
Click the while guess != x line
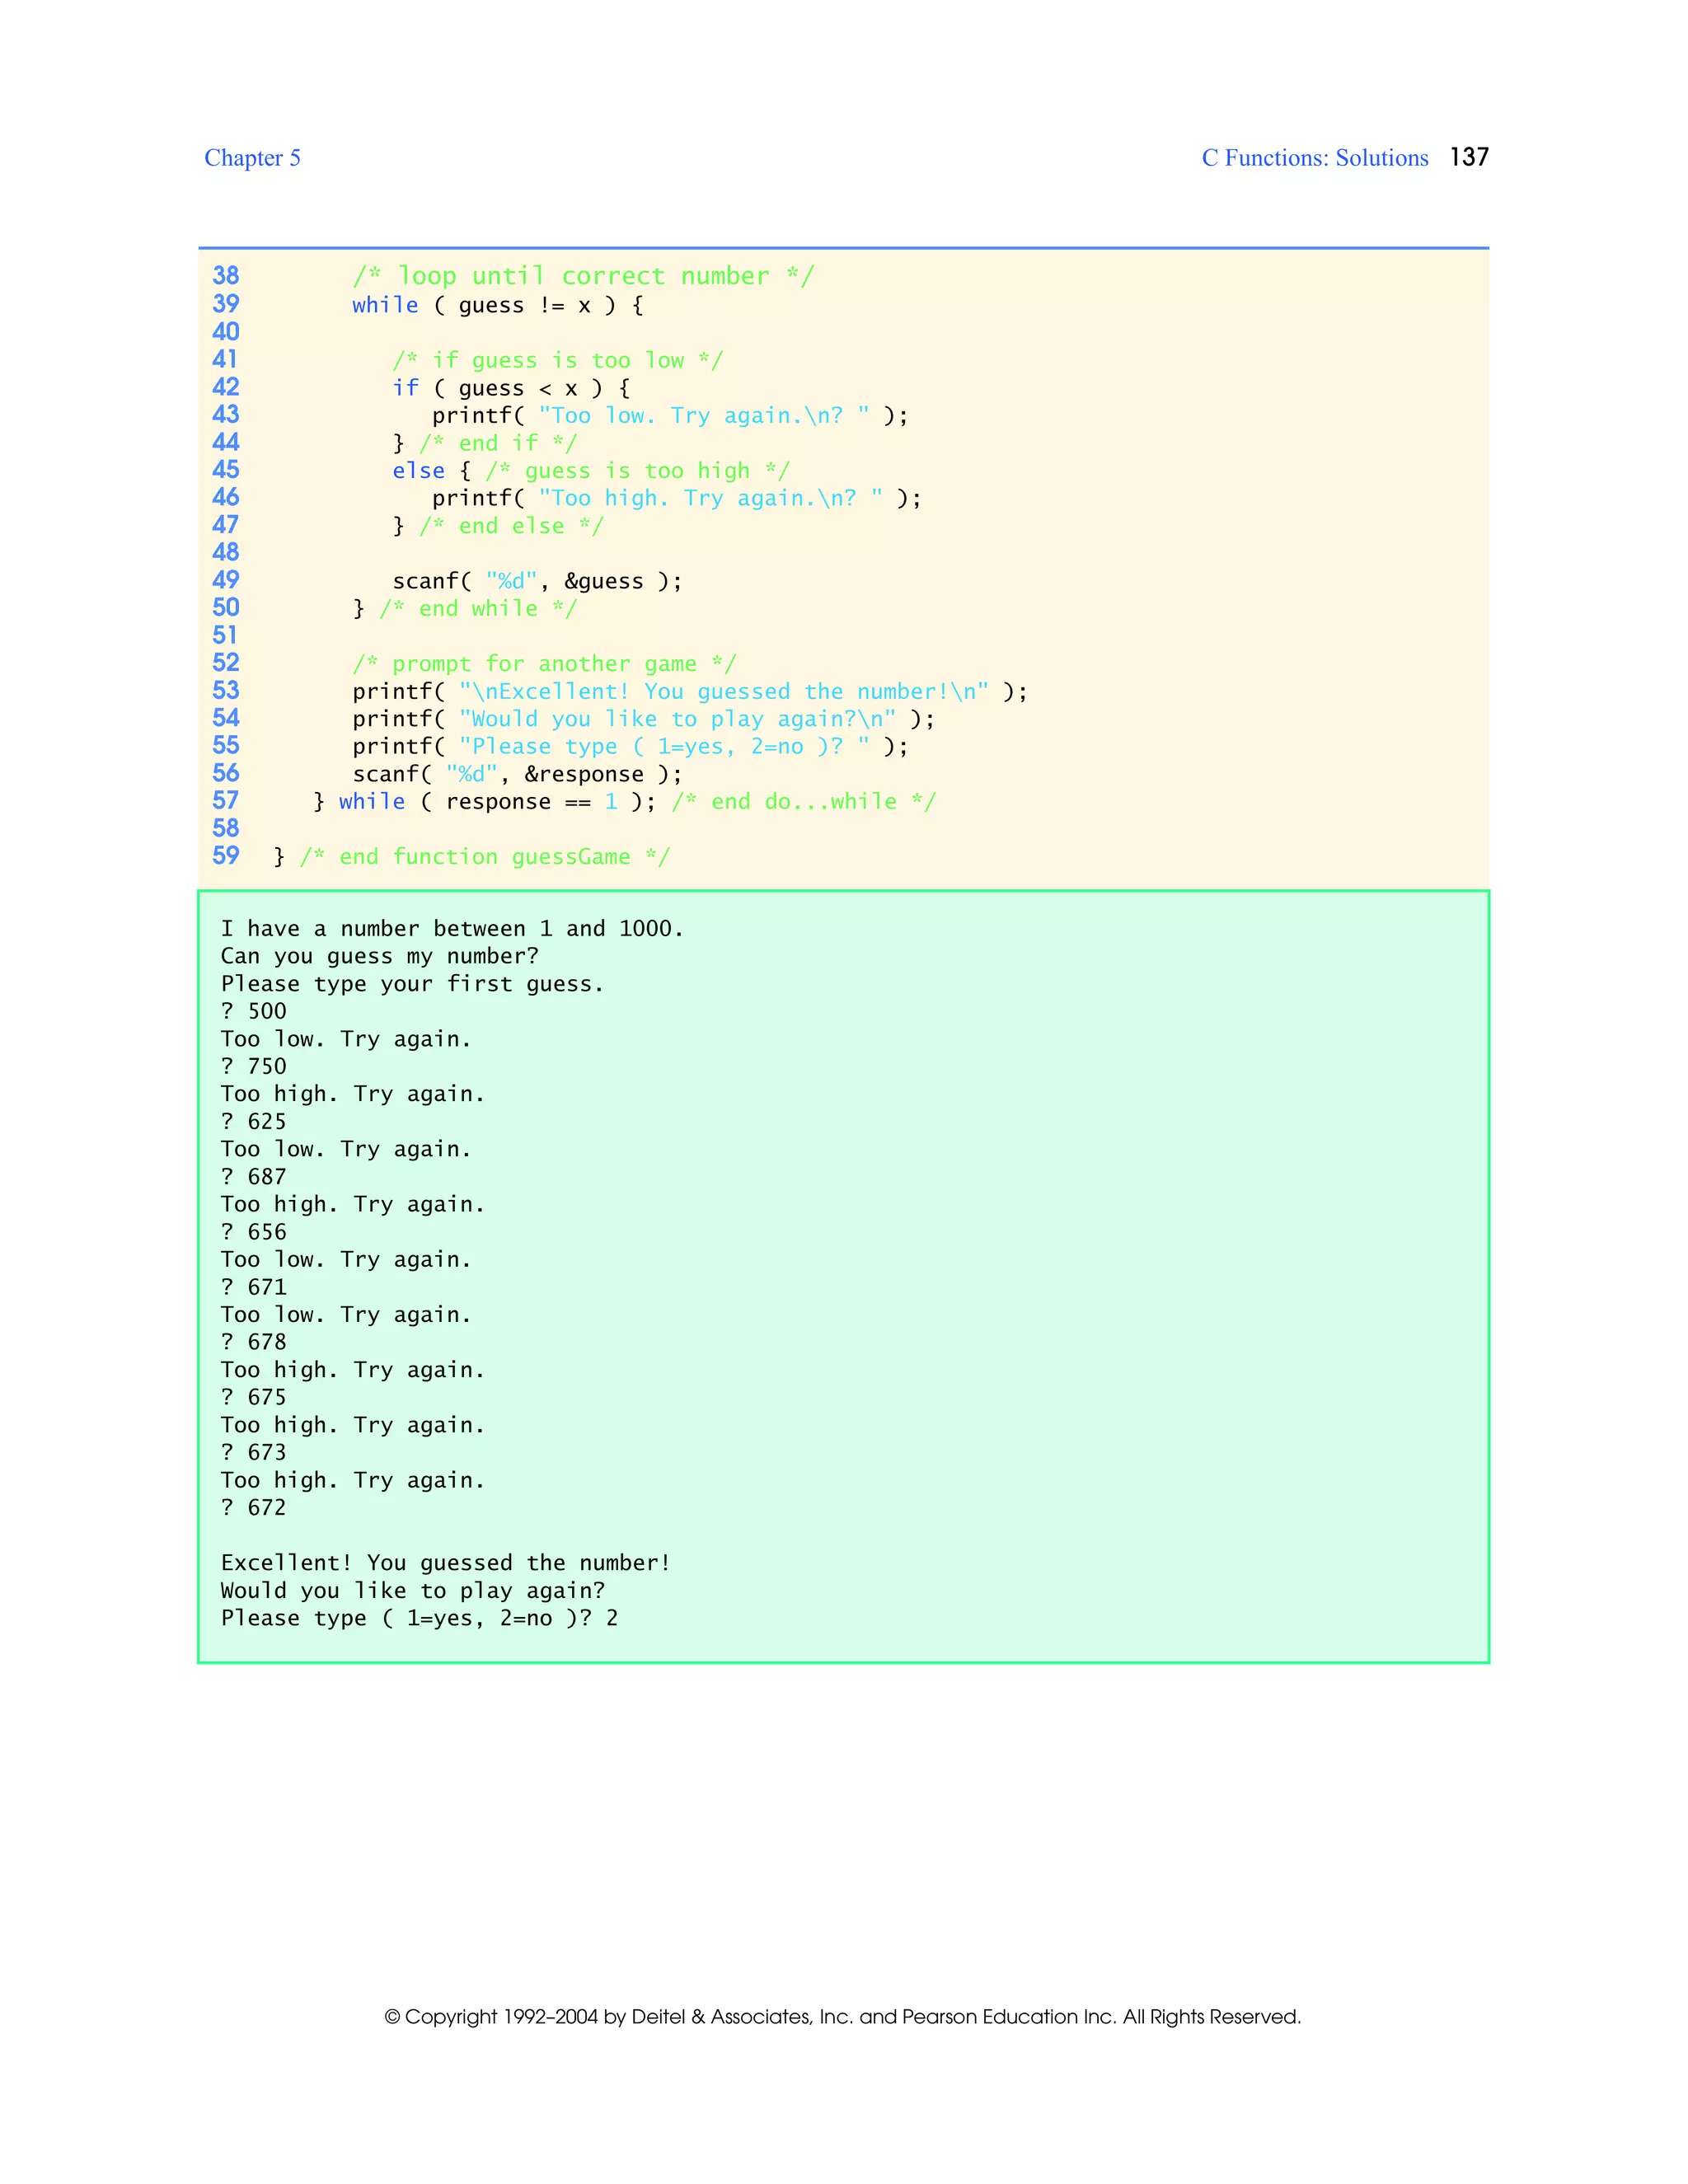coord(497,306)
